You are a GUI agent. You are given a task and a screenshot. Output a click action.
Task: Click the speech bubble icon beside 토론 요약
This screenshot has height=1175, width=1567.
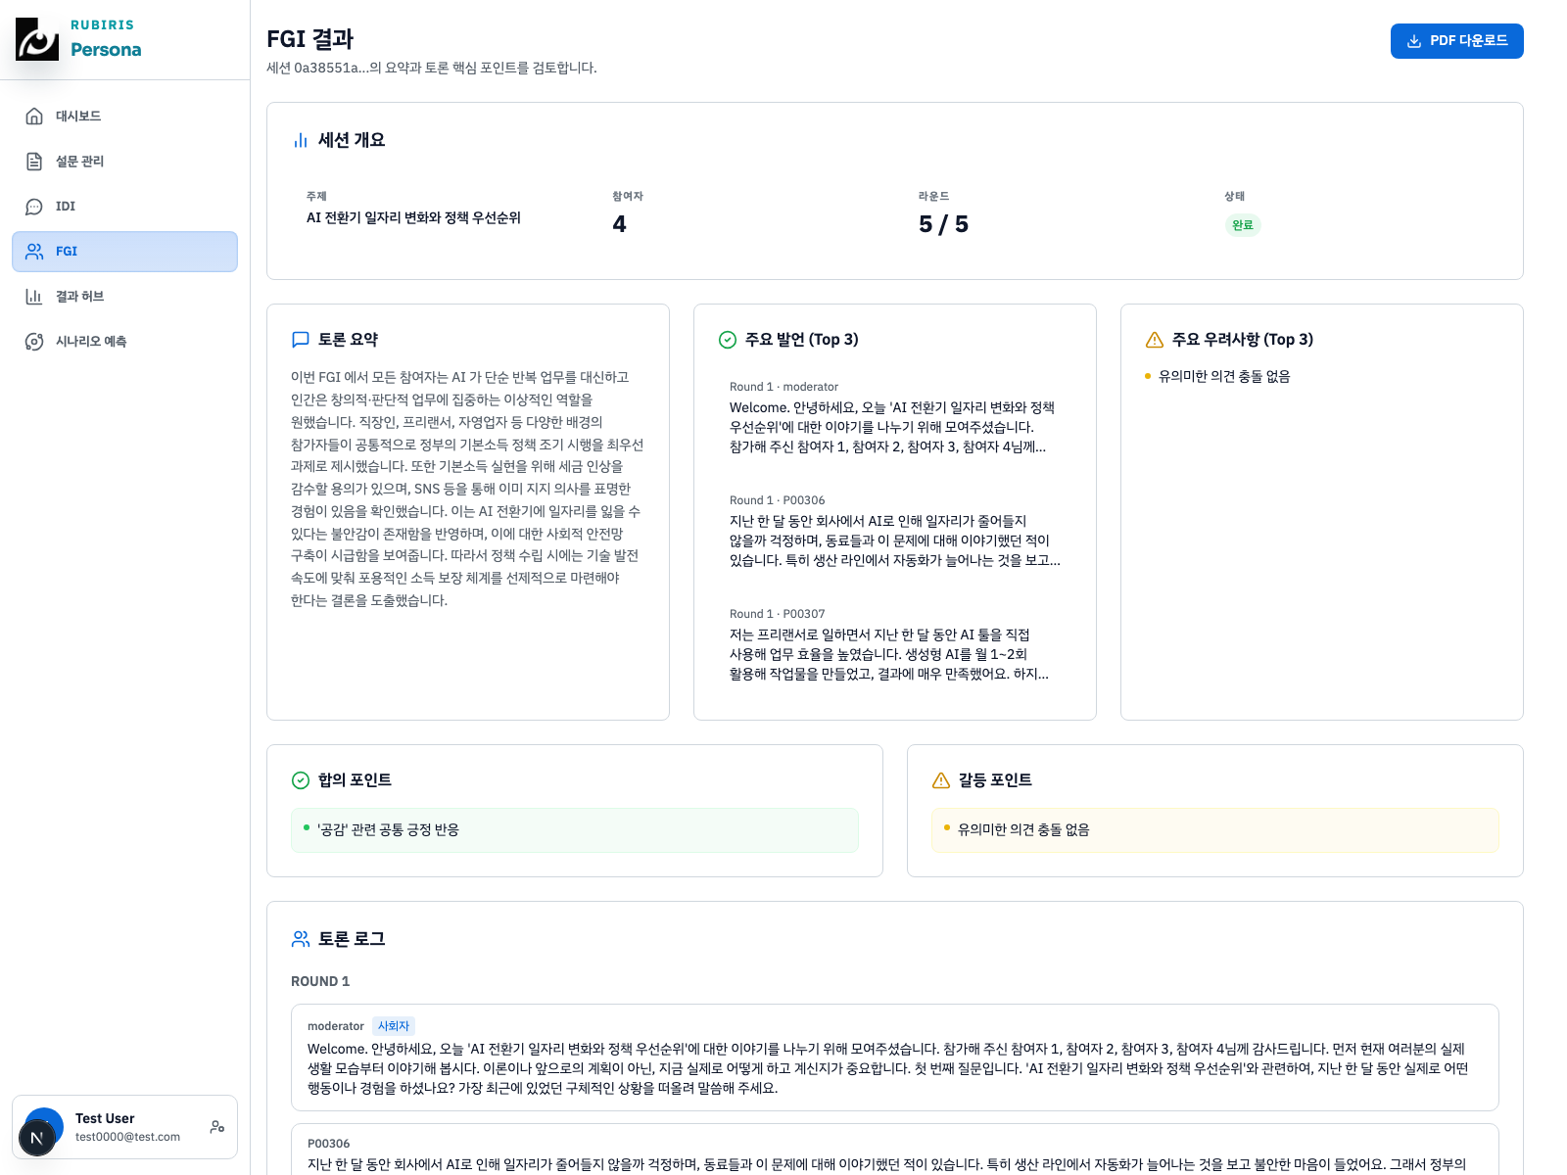(x=300, y=339)
